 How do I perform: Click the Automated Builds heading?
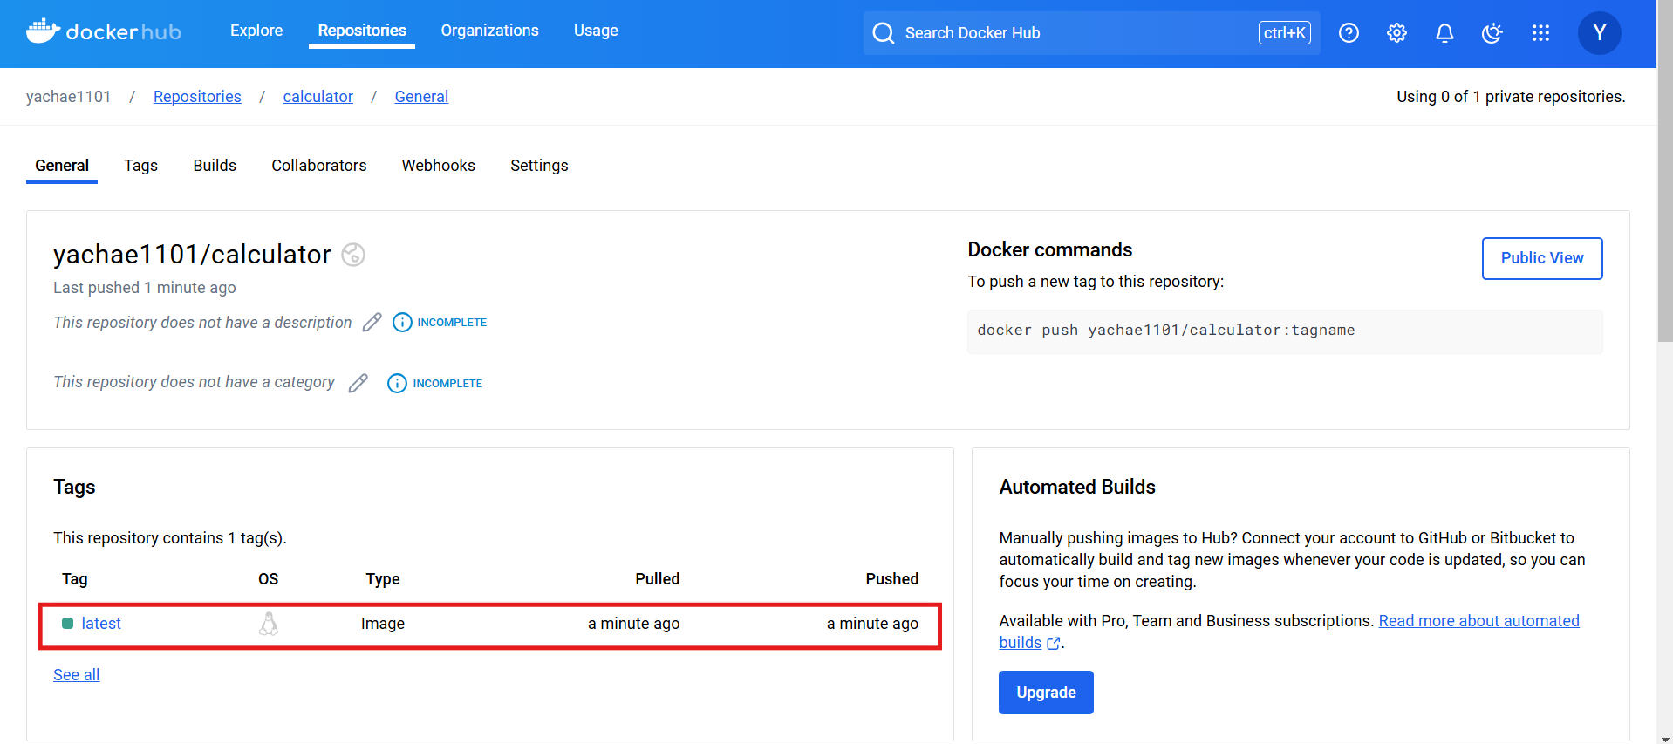coord(1077,487)
